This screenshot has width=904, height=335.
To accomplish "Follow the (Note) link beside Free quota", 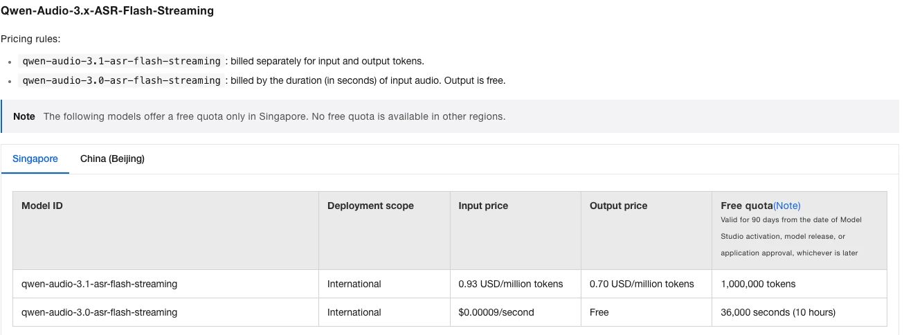I will pyautogui.click(x=786, y=206).
